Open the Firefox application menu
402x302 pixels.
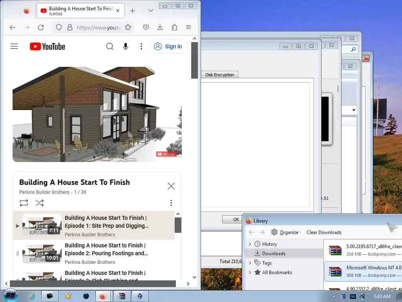point(188,27)
